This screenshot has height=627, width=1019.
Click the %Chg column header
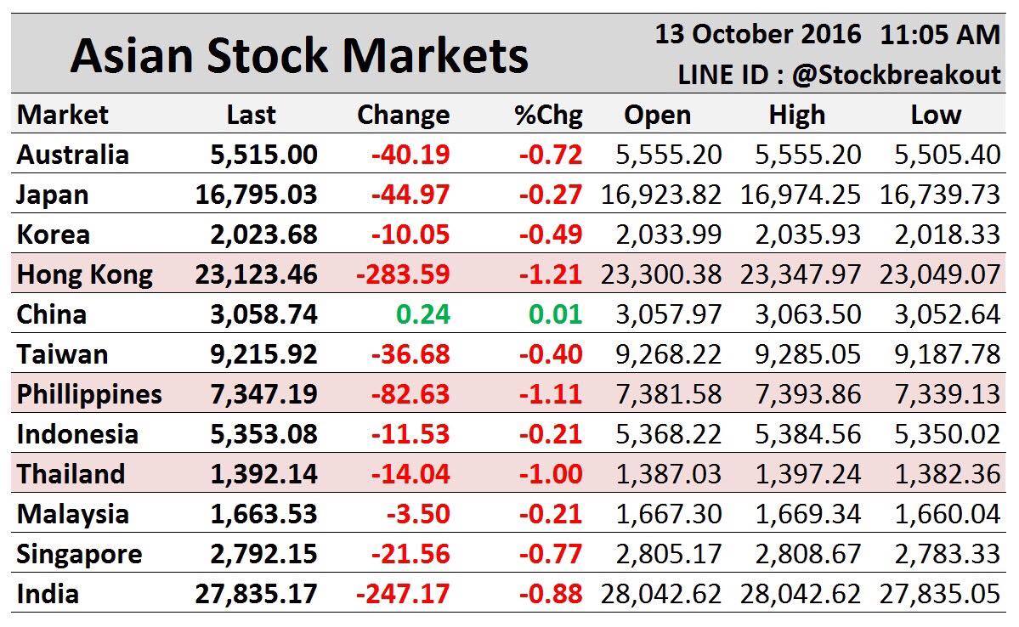[x=548, y=115]
